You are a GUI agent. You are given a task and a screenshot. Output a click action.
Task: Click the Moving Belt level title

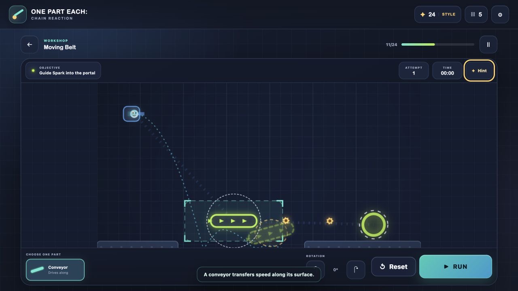click(x=60, y=47)
